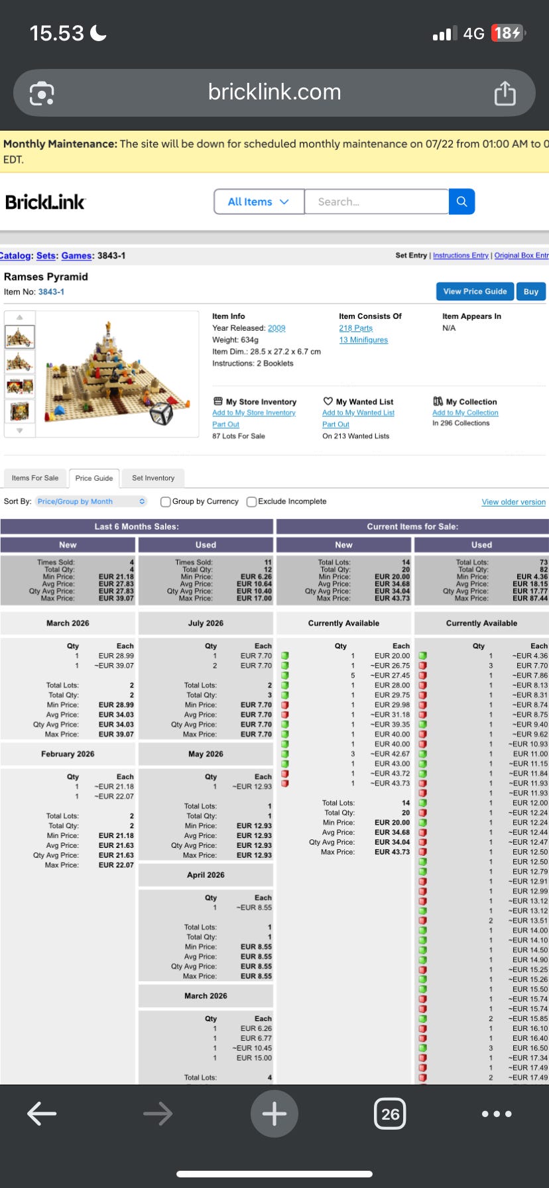
Task: Click Part Out under My Store Inventory
Action: pos(225,424)
